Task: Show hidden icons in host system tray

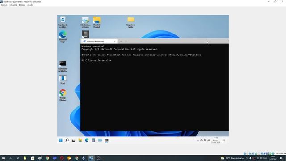Action: (247, 158)
